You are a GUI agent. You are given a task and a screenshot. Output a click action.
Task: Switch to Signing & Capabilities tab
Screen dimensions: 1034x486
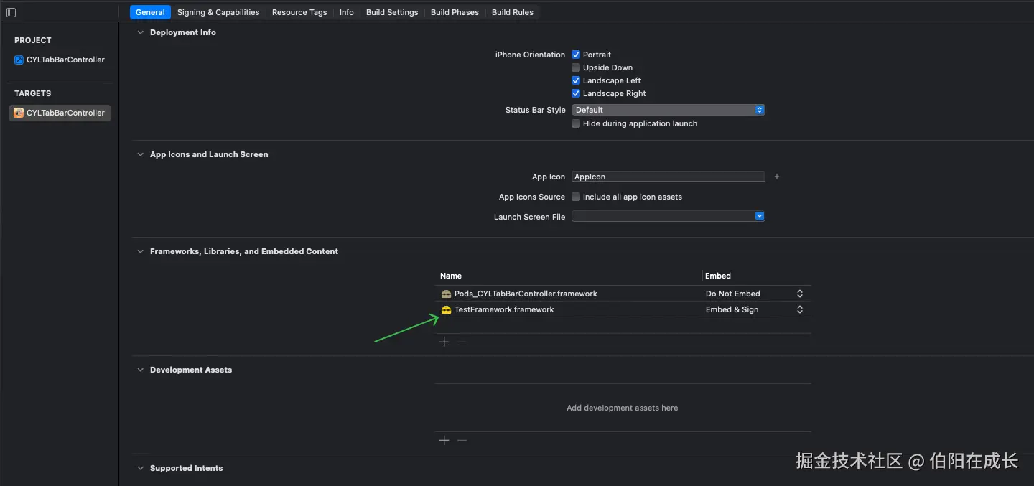(218, 12)
